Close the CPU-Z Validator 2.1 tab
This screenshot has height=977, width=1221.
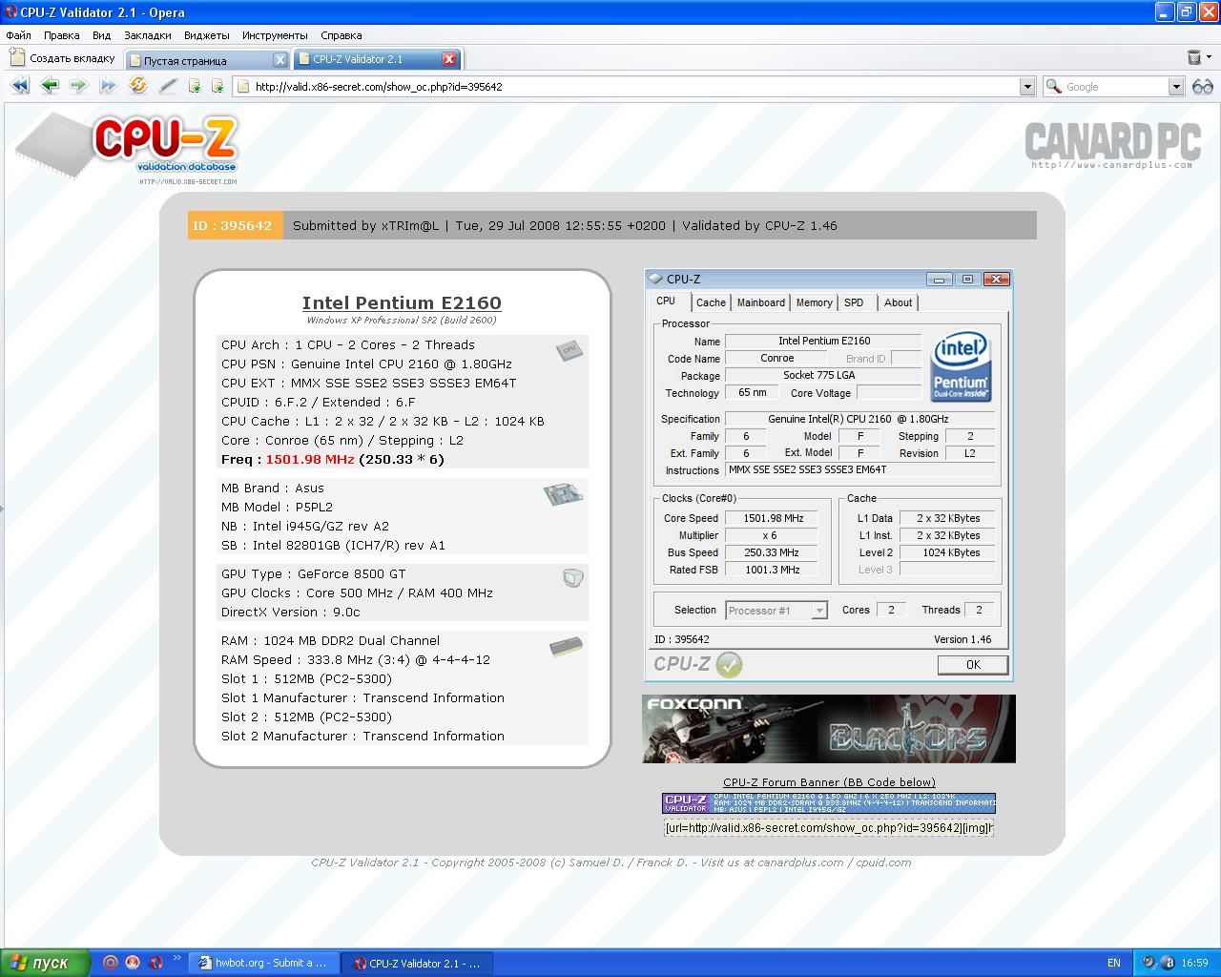coord(449,59)
